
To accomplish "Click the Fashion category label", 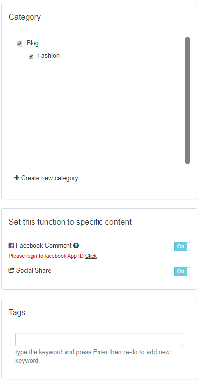I will pos(48,56).
